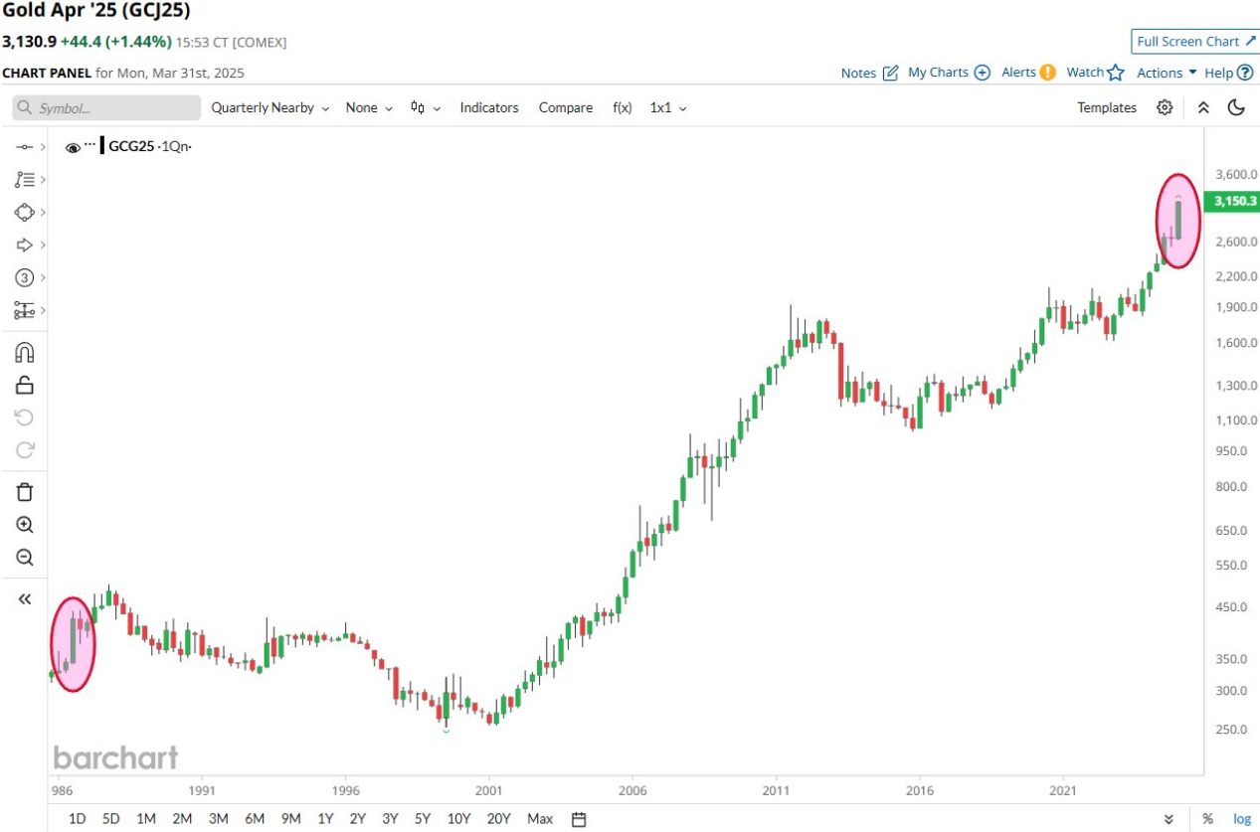Open the calendar date range picker

coord(579,819)
